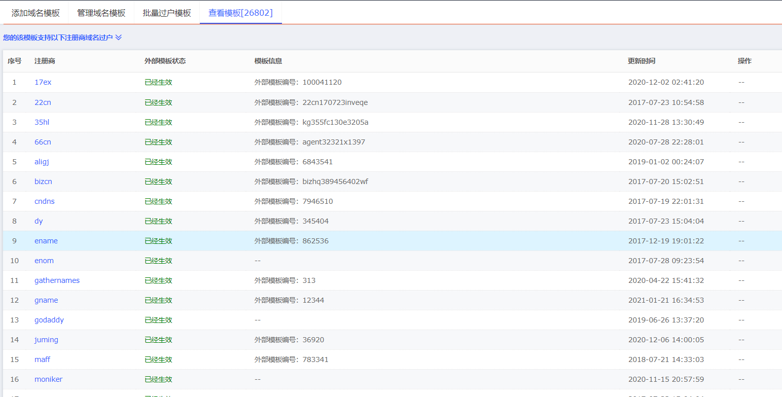Open the cndns registrar link
This screenshot has width=782, height=397.
click(45, 201)
